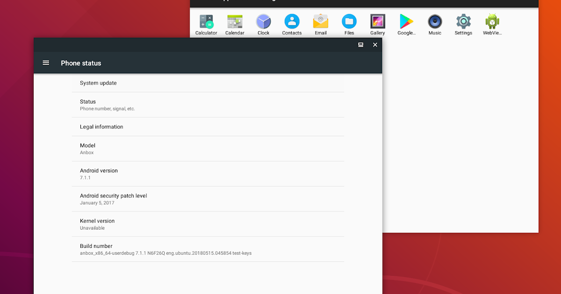
Task: Maximize the Phone status window
Action: coord(361,45)
